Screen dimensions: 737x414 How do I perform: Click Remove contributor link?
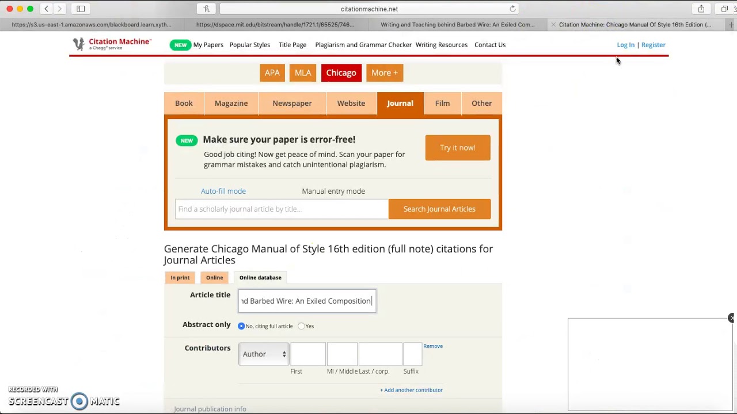(x=433, y=346)
